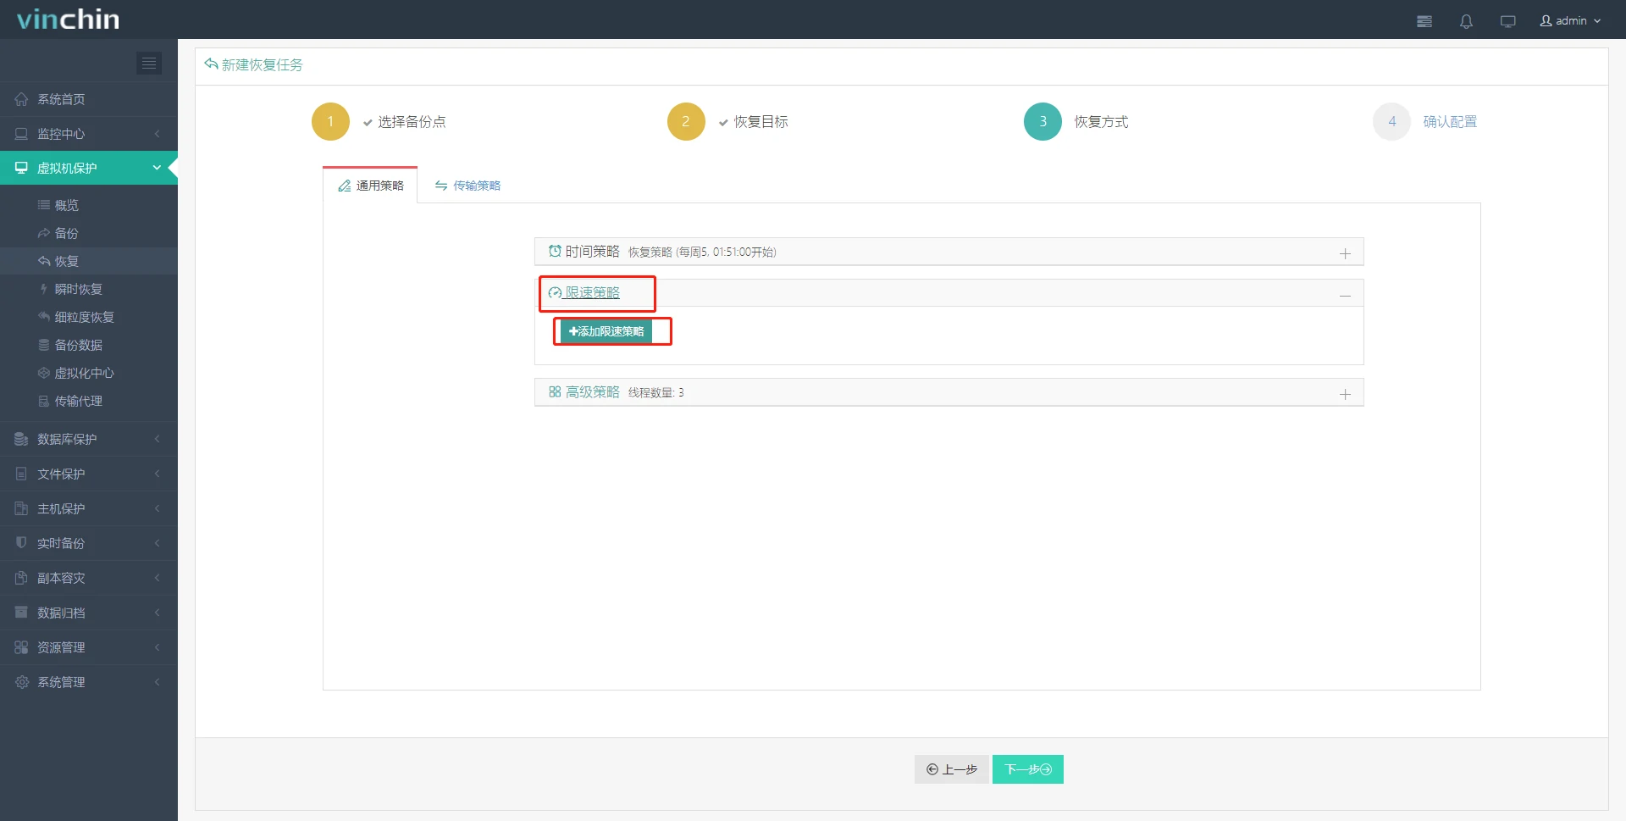Click 线程数量: 3 text
This screenshot has height=821, width=1626.
(655, 392)
